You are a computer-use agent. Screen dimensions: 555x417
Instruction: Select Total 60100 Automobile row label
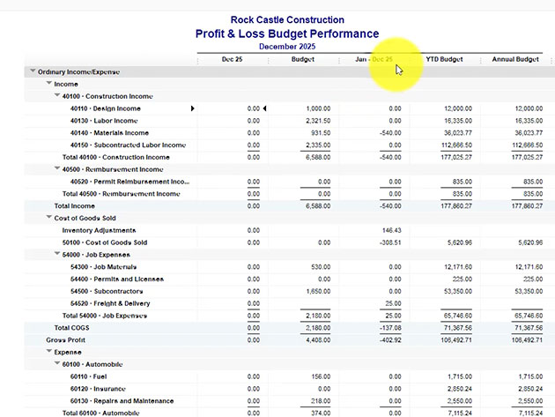[101, 413]
